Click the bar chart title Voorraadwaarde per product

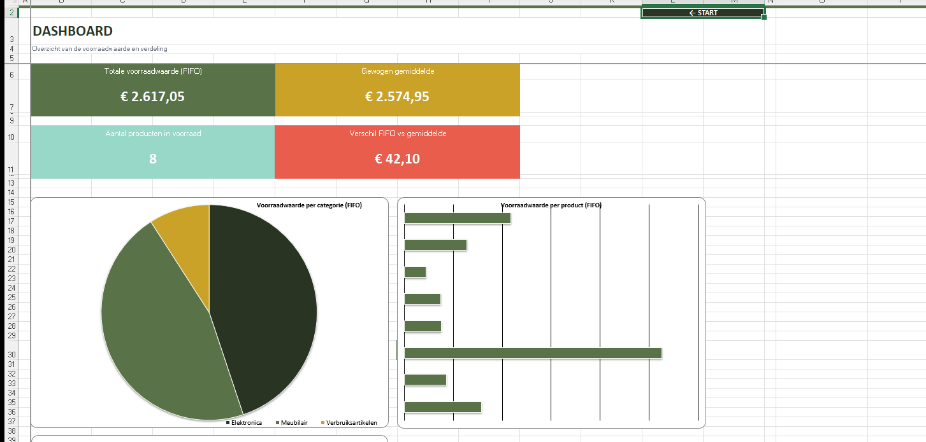pyautogui.click(x=551, y=205)
